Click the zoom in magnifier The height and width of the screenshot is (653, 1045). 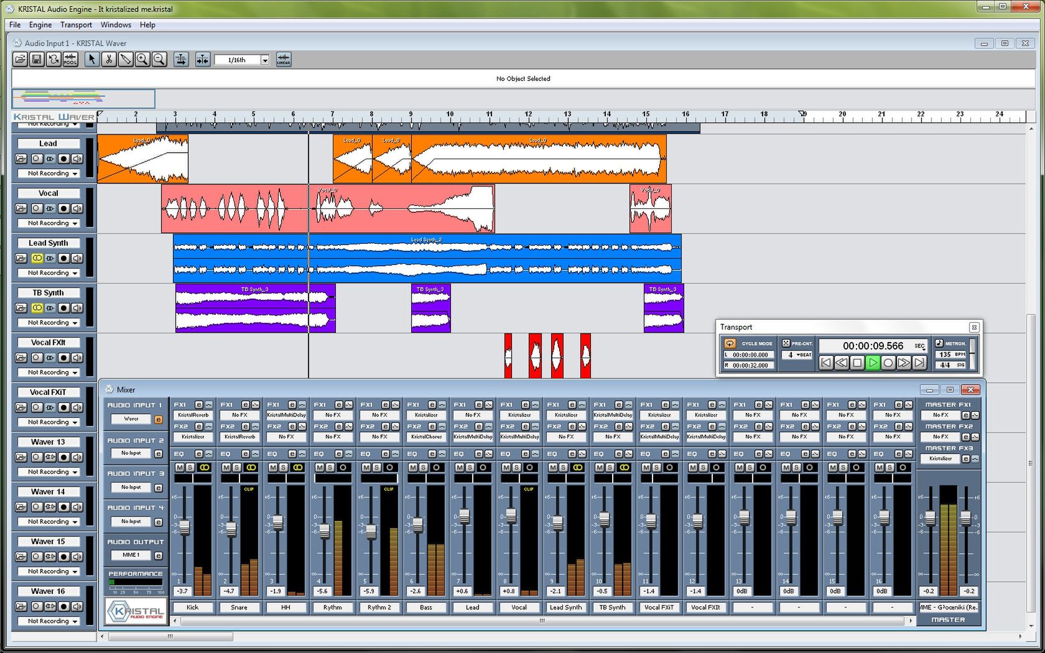[142, 60]
